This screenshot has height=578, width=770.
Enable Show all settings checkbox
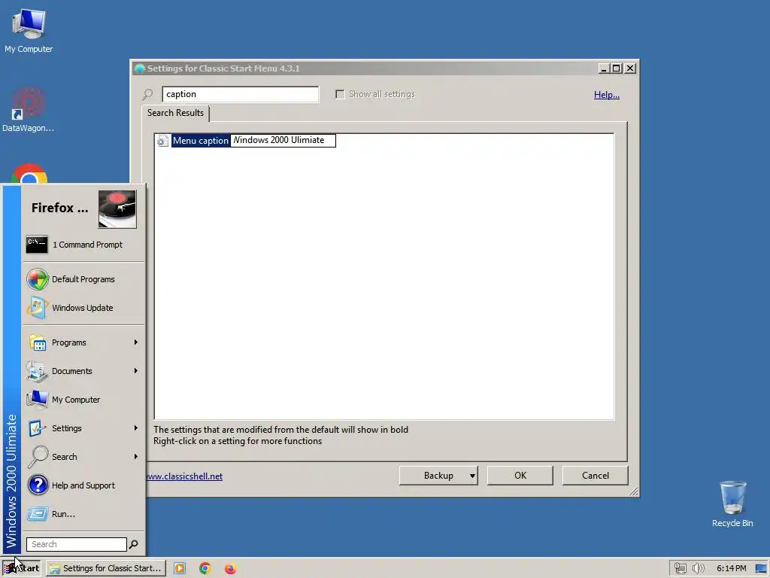point(340,94)
